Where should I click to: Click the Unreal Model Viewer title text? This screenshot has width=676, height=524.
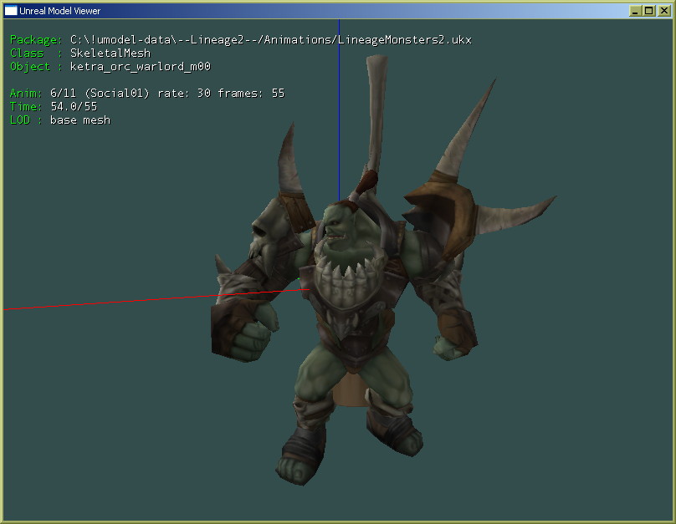point(60,11)
